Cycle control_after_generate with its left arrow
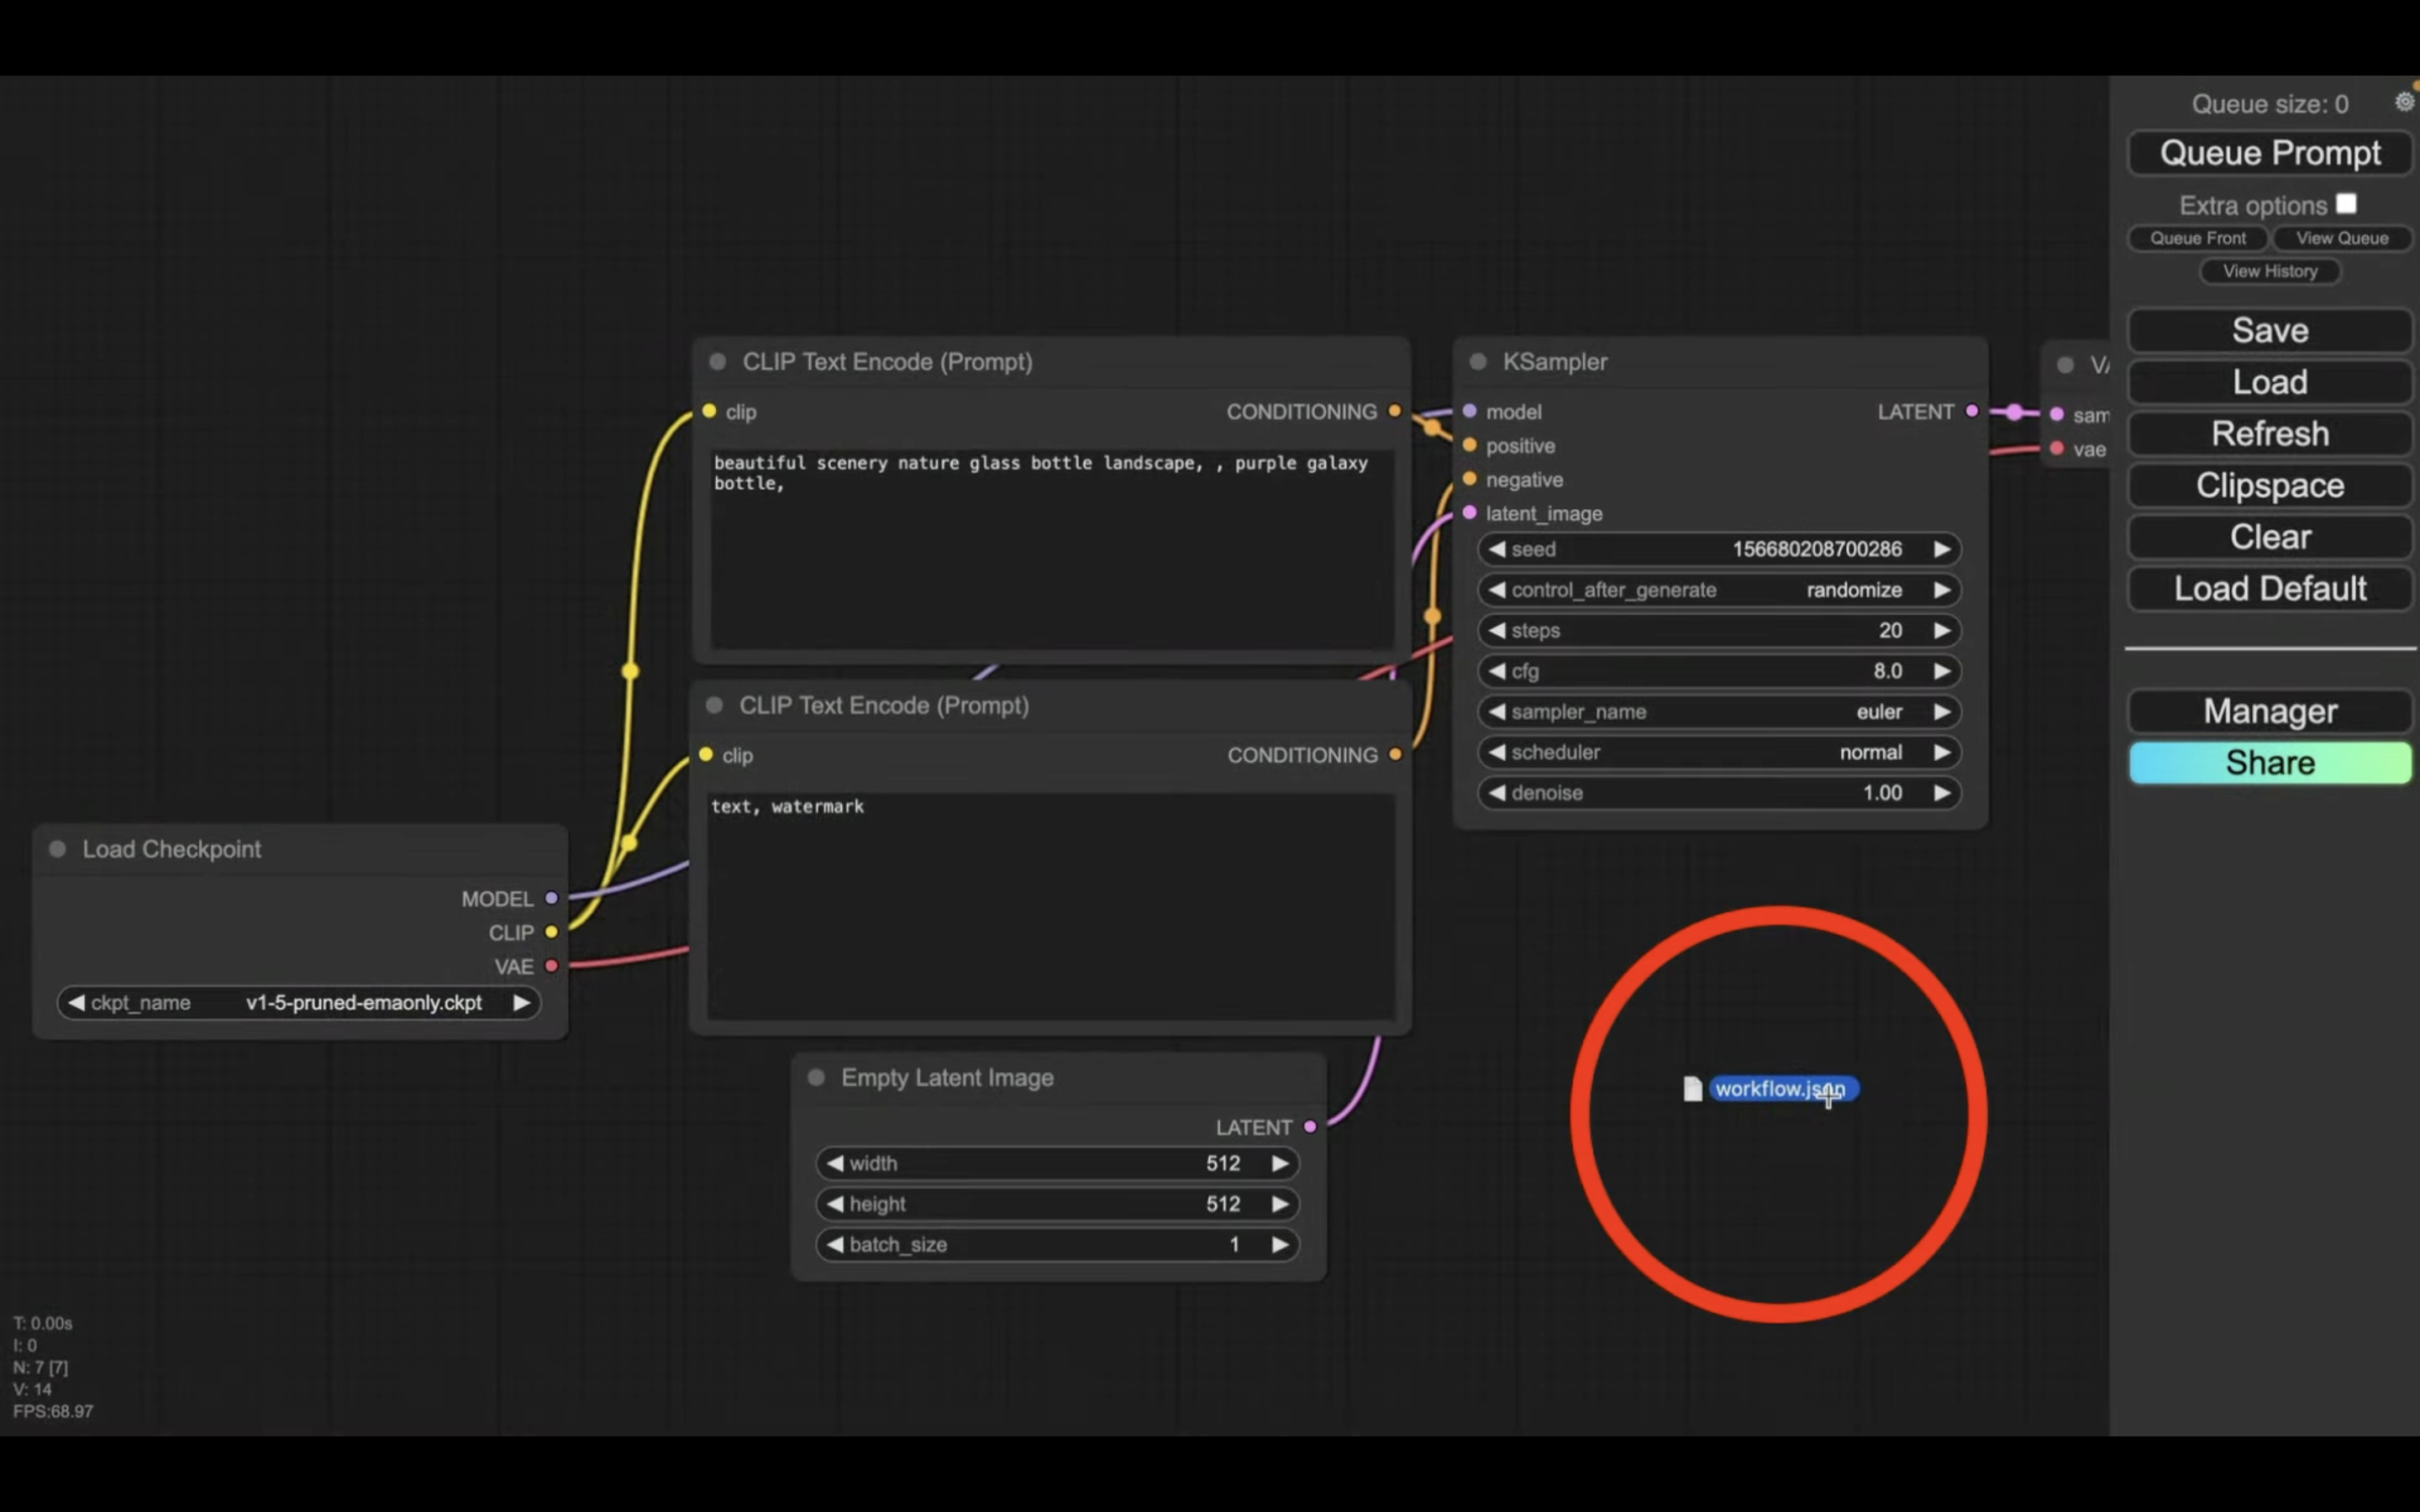 point(1497,590)
